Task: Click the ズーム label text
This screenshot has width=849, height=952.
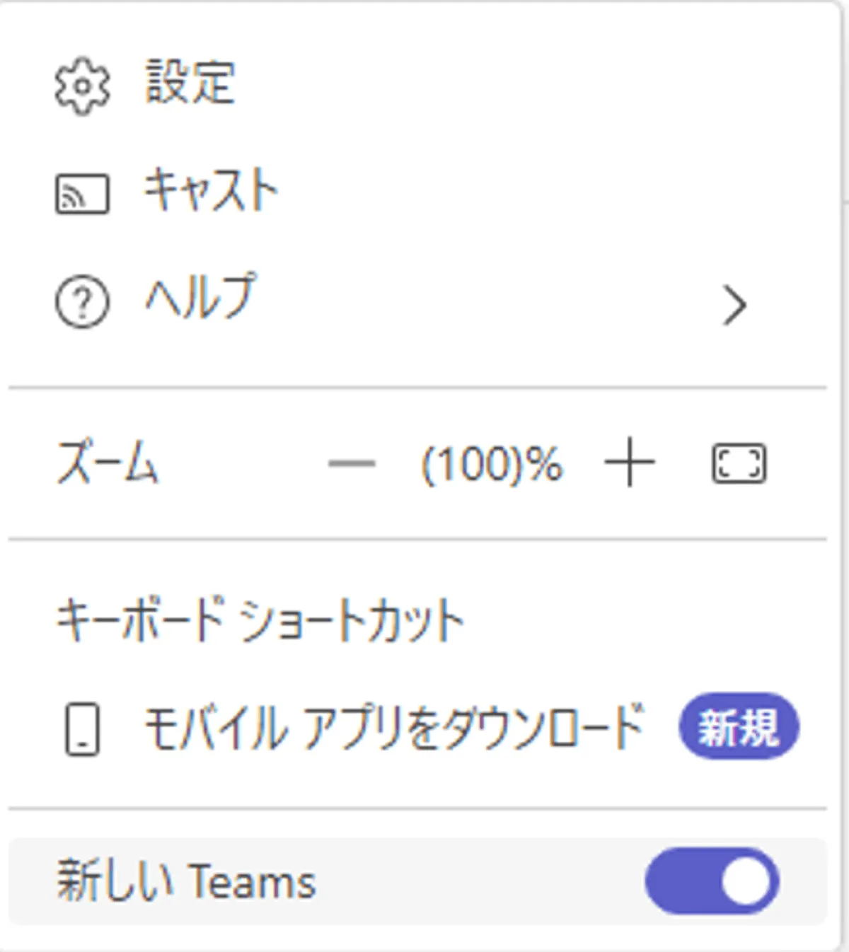Action: [x=107, y=463]
